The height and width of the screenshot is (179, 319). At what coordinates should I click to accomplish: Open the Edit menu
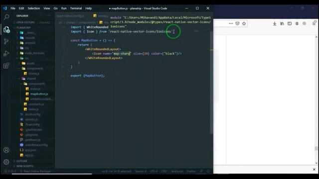pyautogui.click(x=21, y=8)
